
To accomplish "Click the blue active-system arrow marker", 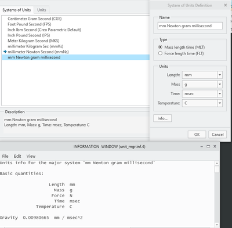I will 5,52.
